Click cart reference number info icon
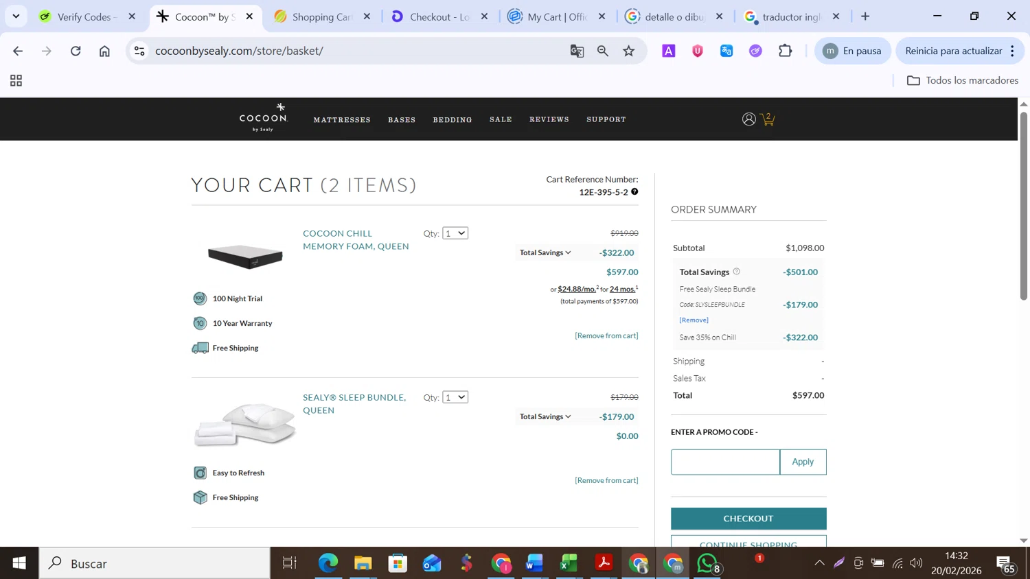Viewport: 1030px width, 579px height. (634, 192)
